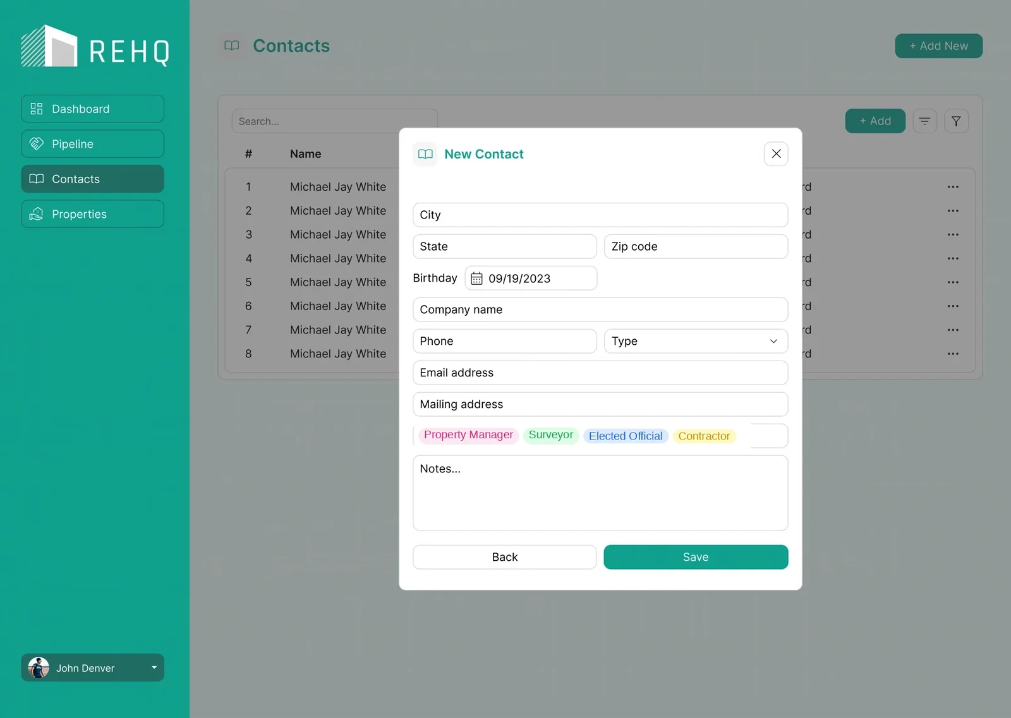1011x718 pixels.
Task: Click the Properties house icon
Action: pos(37,214)
